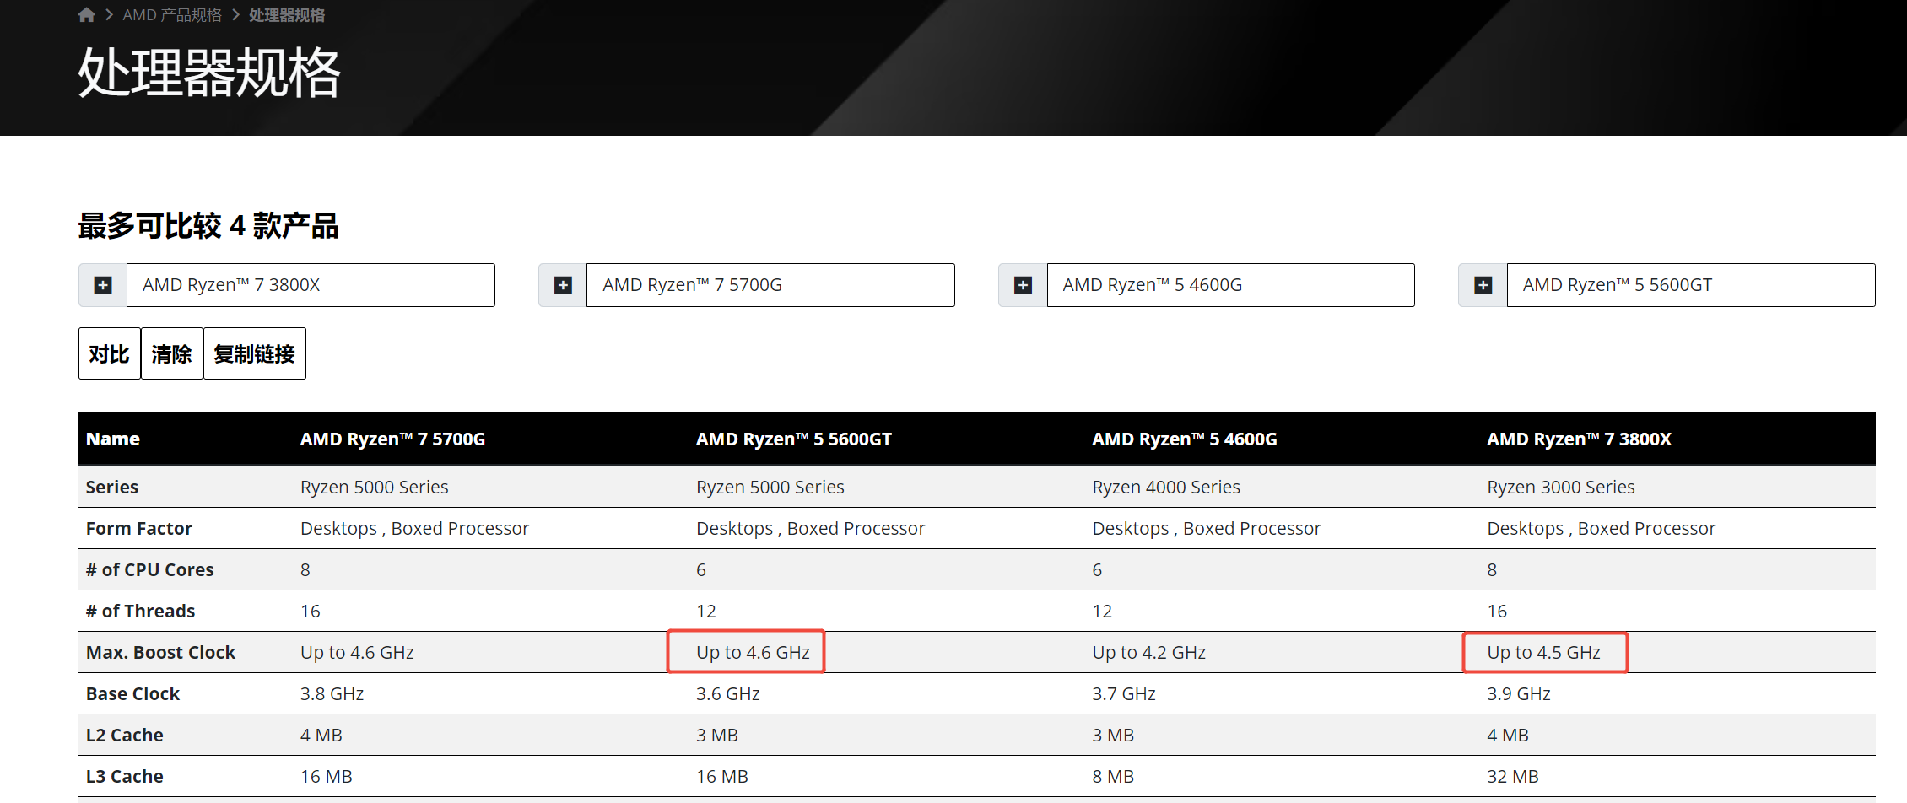The height and width of the screenshot is (803, 1907).
Task: Click plus icon beside Ryzen 7 5700G field
Action: [563, 285]
